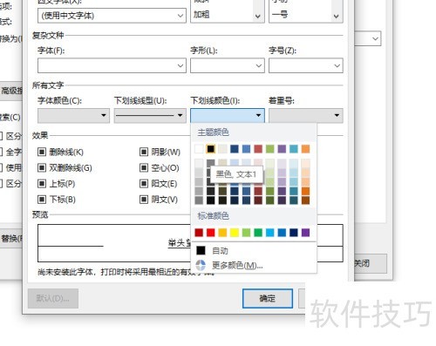Pick the orange theme color swatch

click(x=305, y=149)
